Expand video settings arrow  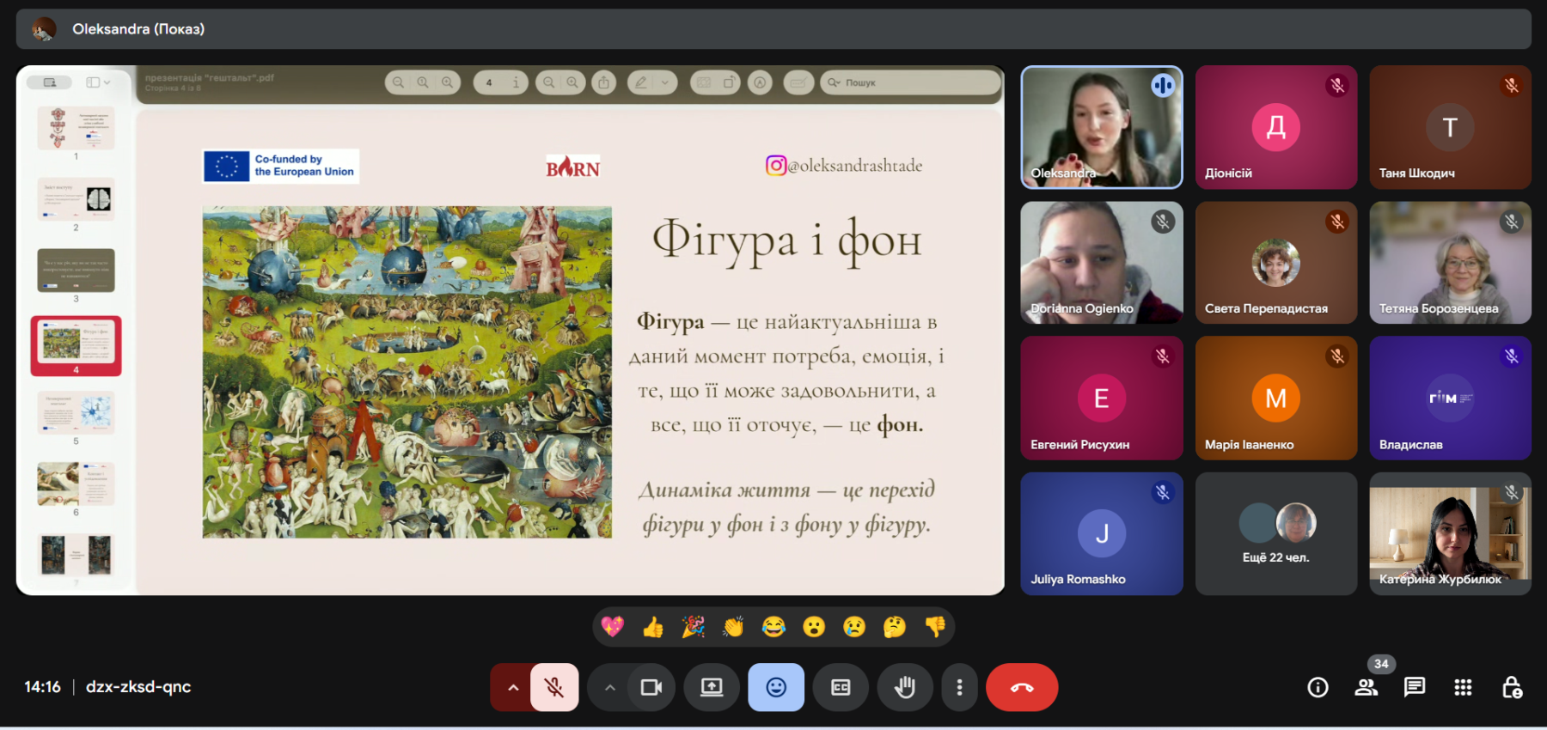610,687
